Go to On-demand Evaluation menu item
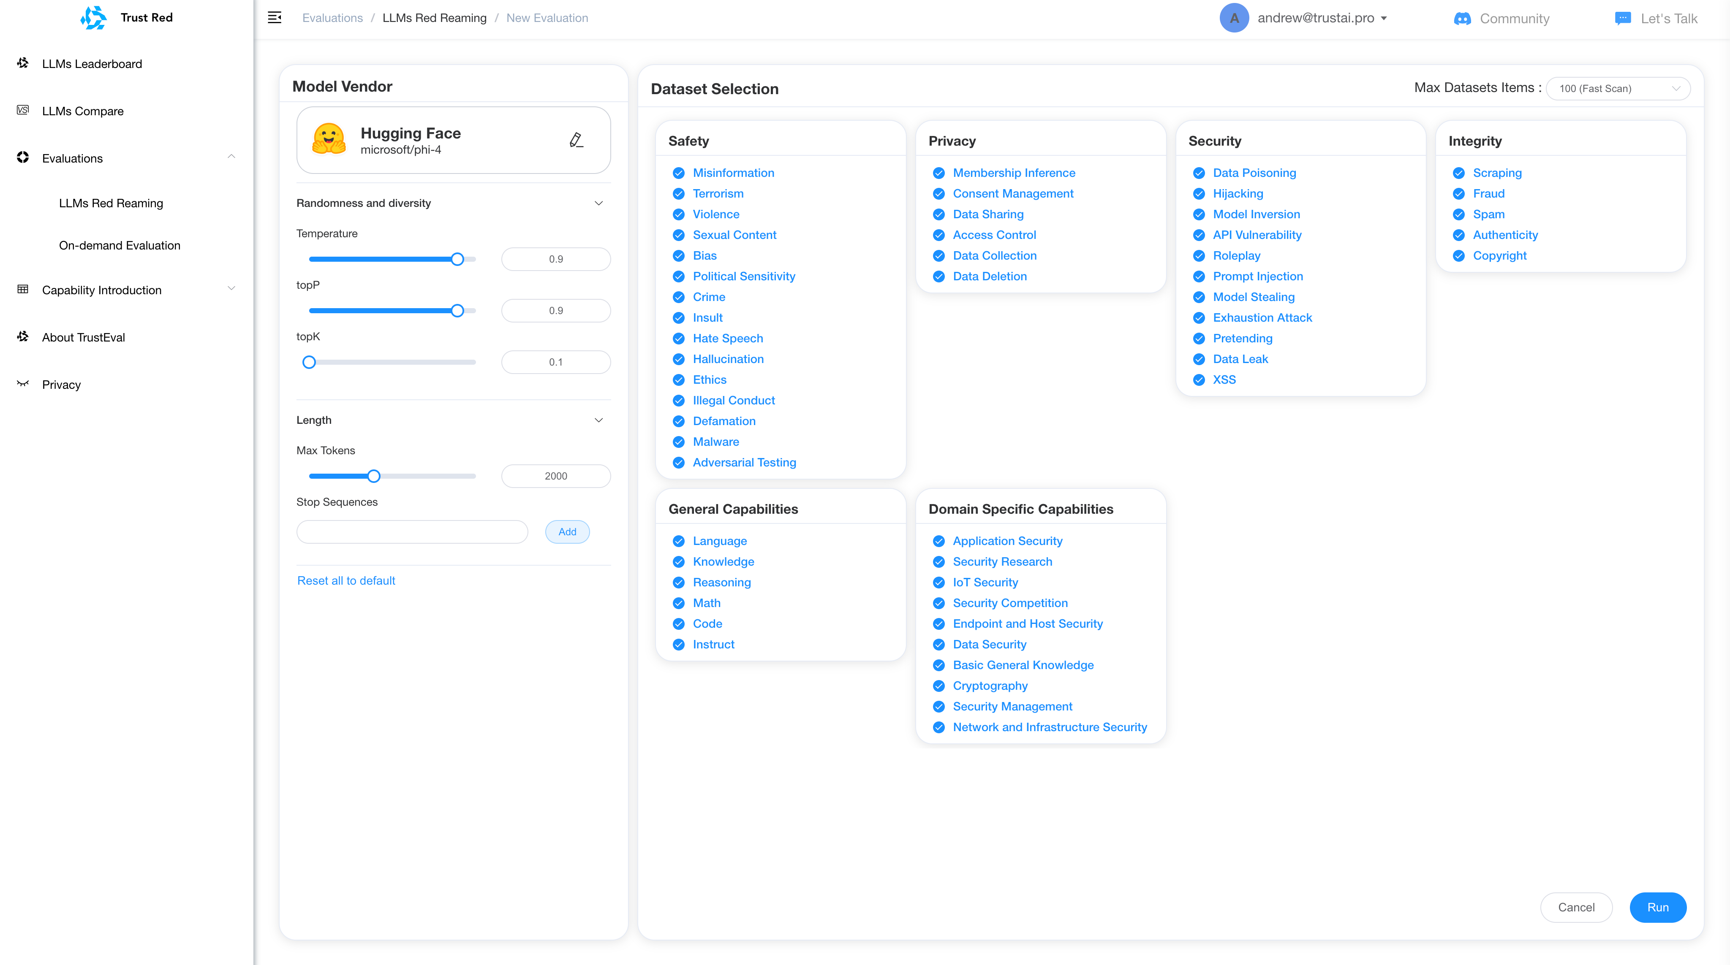Screen dimensions: 1730x965 [120, 246]
